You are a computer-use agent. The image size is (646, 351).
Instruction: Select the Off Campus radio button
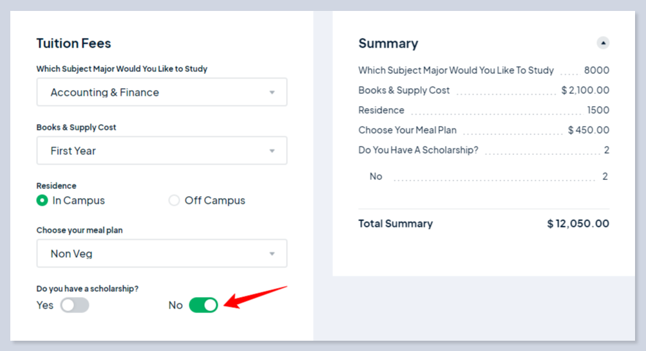click(x=174, y=201)
